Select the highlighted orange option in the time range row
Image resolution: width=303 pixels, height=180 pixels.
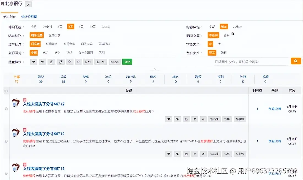[71, 27]
